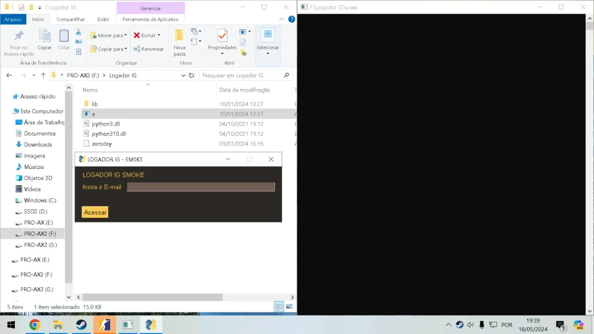This screenshot has height=334, width=594.
Task: Click the Pesquisar em Logador IG box
Action: (241, 76)
